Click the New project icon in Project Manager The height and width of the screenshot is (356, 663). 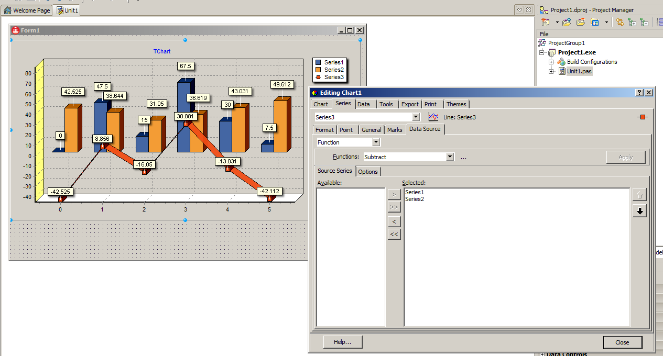point(546,22)
